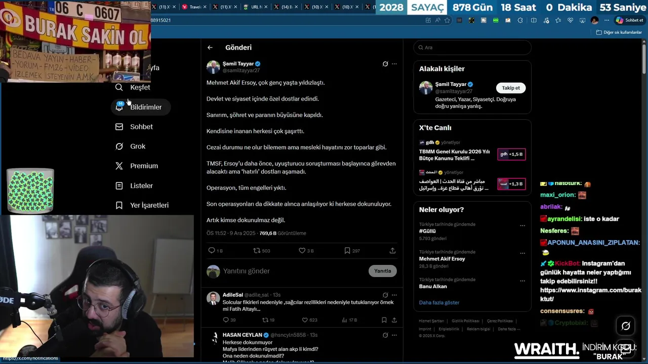Click Daha fazla göster under trends
648x364 pixels.
pyautogui.click(x=439, y=303)
